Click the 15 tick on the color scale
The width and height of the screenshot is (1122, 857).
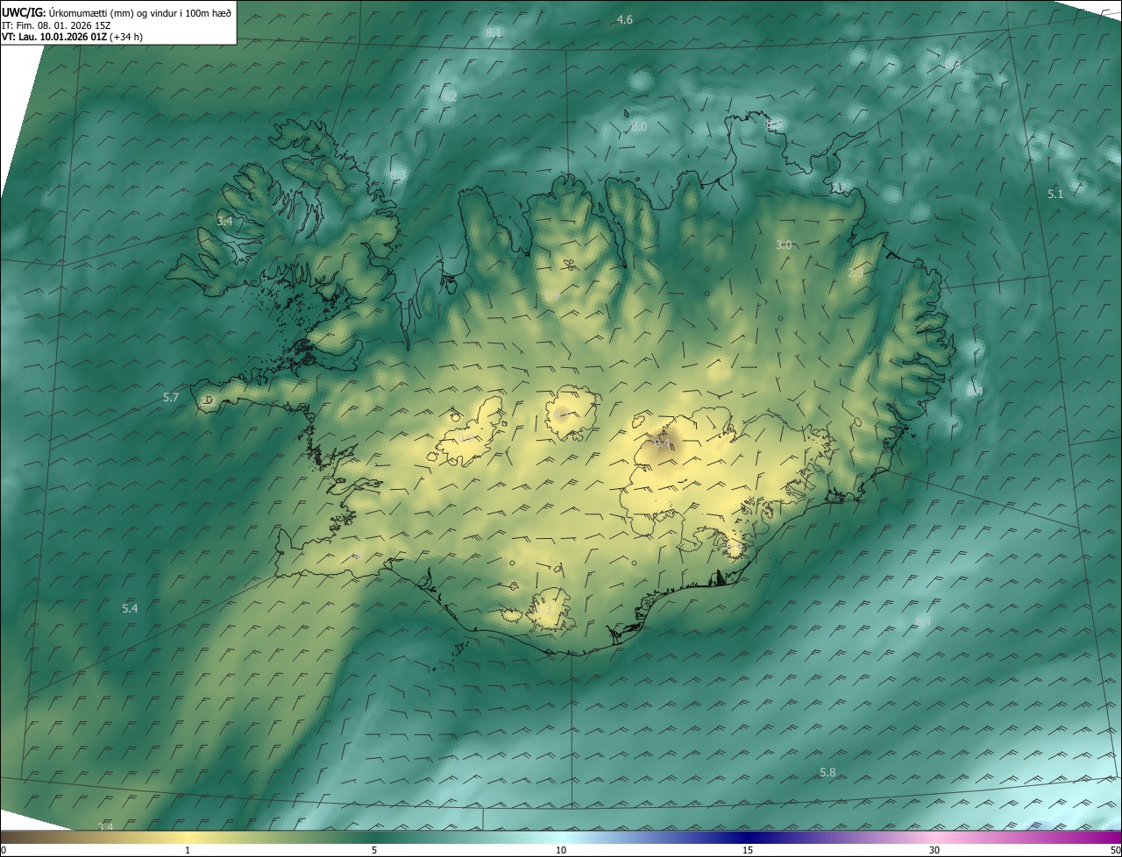pos(748,850)
